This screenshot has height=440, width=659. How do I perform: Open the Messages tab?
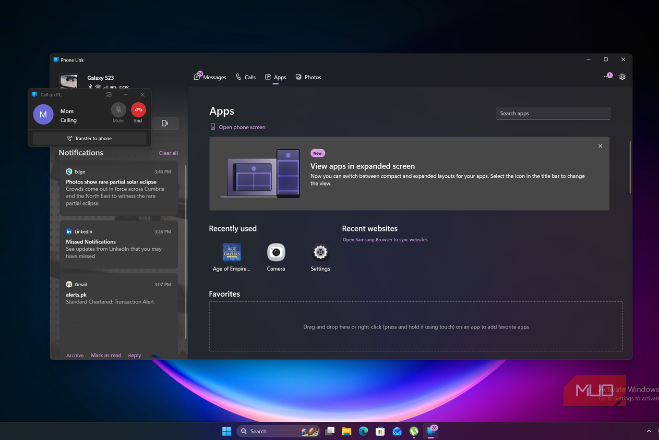click(x=210, y=77)
